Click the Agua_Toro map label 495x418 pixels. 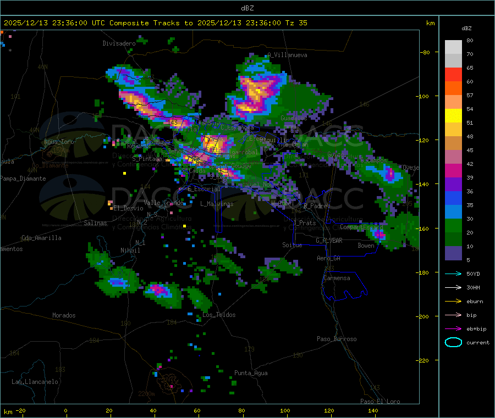(x=59, y=142)
